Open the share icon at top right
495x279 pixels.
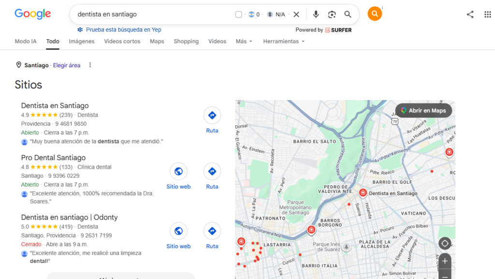coord(470,15)
